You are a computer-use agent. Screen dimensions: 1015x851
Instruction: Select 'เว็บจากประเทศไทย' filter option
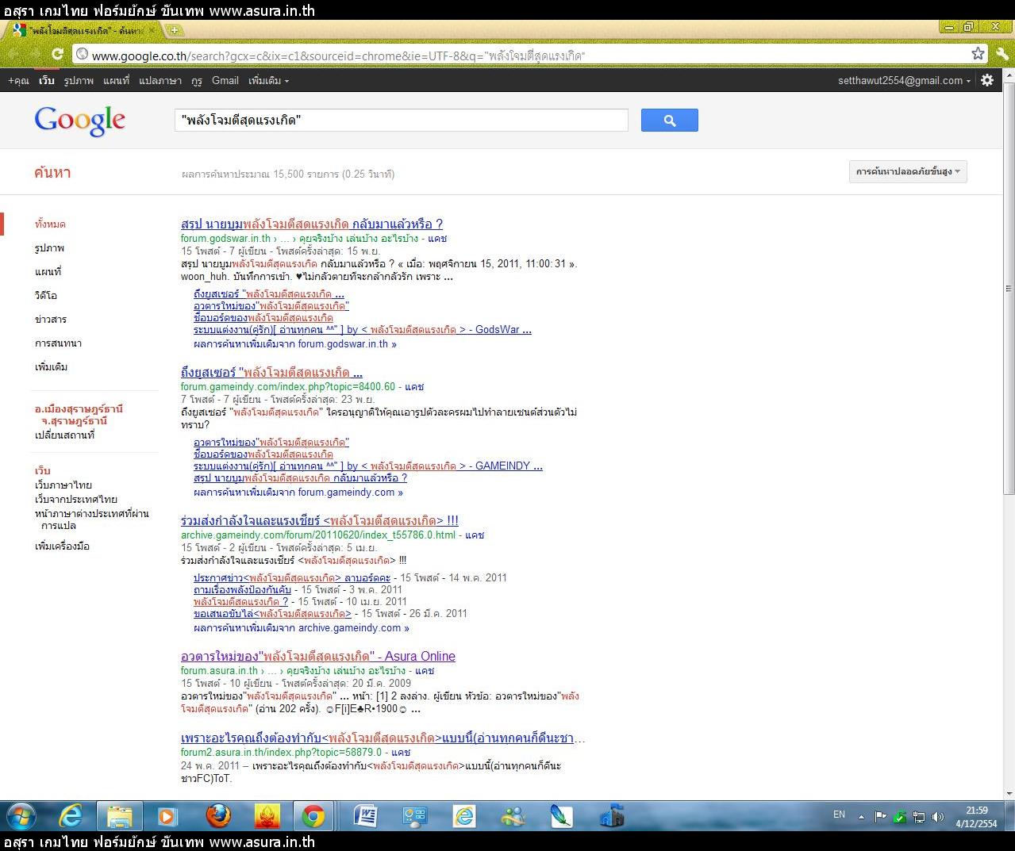pos(75,500)
